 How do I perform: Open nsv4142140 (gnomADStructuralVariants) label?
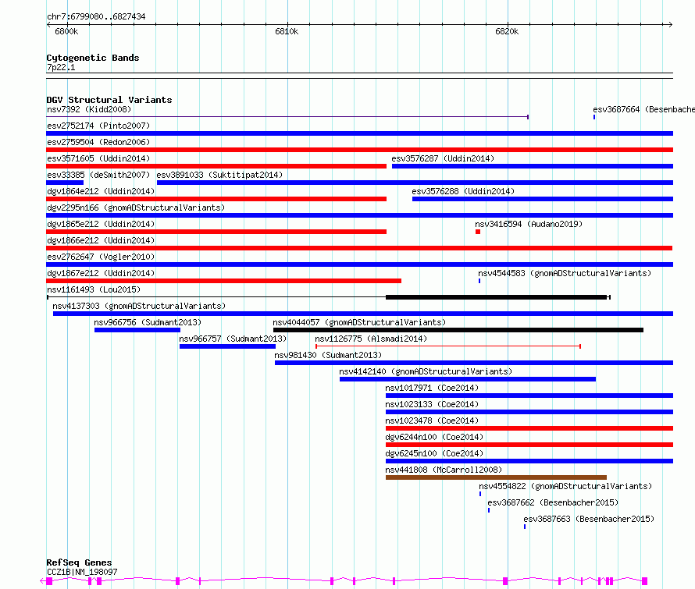coord(426,371)
